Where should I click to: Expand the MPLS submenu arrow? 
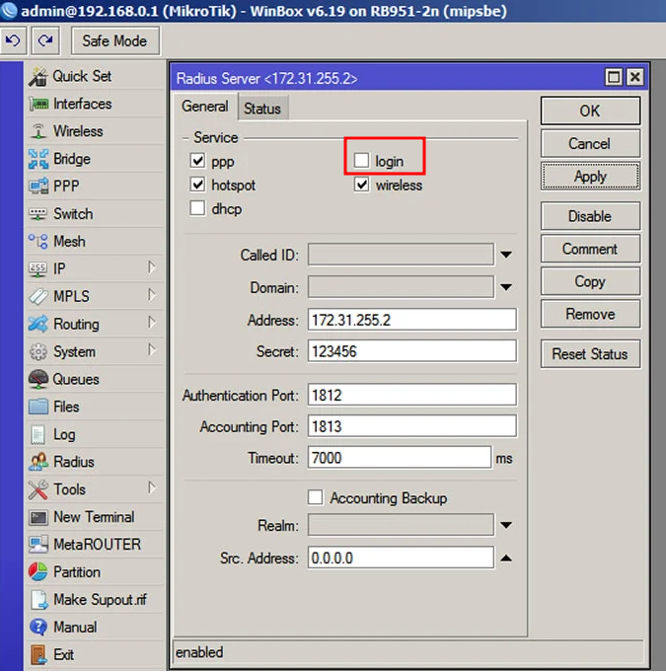pyautogui.click(x=151, y=295)
